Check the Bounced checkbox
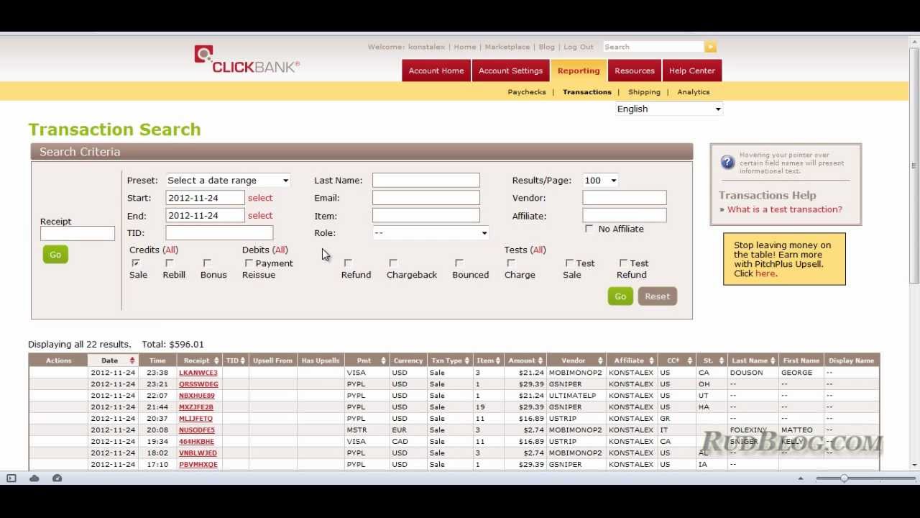 coord(459,263)
